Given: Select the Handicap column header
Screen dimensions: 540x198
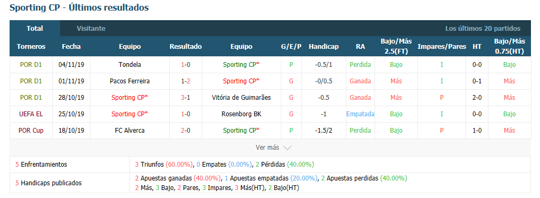Looking at the screenshot, I should click(x=323, y=47).
